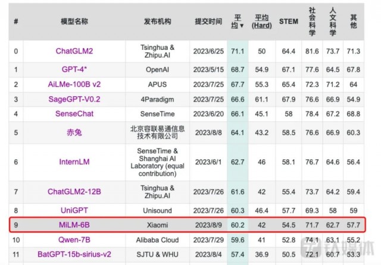Screen dimensions: 381x265
Task: Select the SenseTime cell in SenseChat row
Action: click(157, 113)
